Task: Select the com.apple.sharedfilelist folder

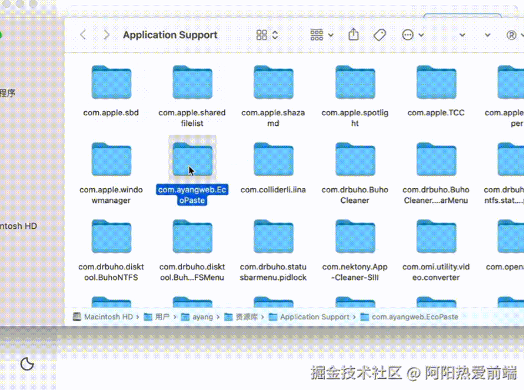Action: click(x=193, y=82)
